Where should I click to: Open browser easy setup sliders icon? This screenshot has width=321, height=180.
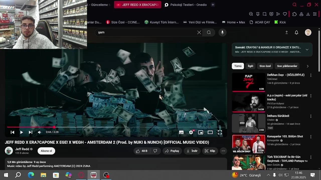[315, 14]
